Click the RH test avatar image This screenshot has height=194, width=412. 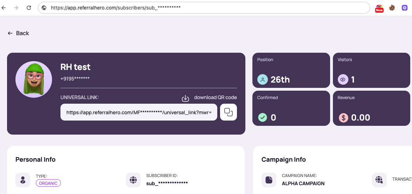34,79
